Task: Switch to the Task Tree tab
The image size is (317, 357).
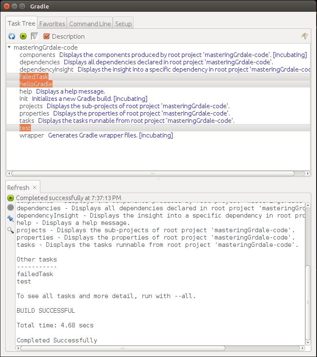Action: coord(22,23)
